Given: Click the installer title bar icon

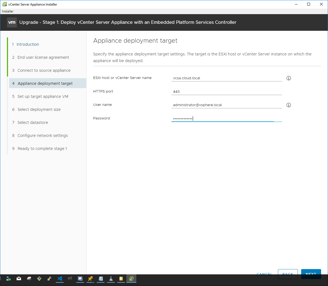Looking at the screenshot, I should 4,4.
